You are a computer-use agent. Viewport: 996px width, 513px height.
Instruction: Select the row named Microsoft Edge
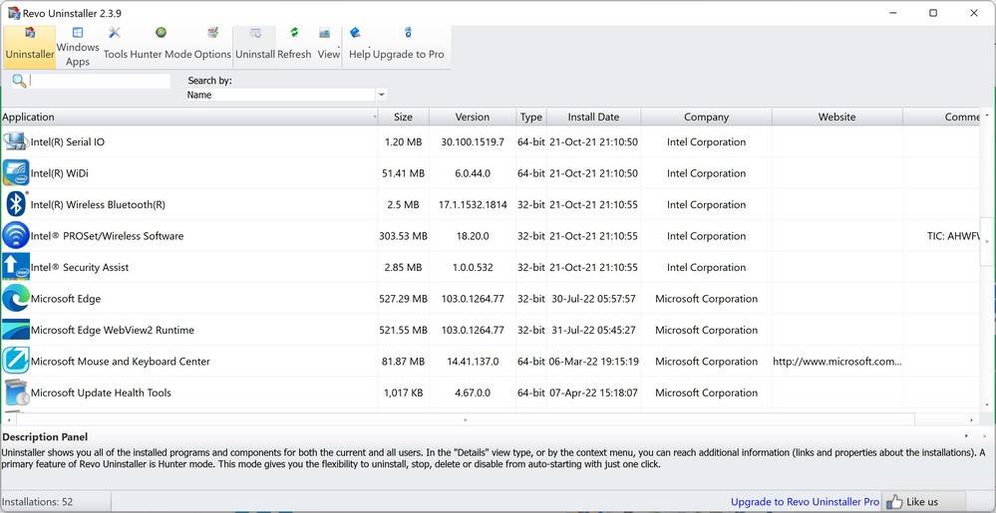pyautogui.click(x=491, y=299)
